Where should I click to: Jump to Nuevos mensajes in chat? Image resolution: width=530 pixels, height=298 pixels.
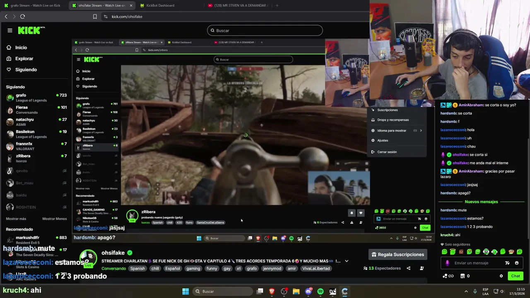[481, 202]
